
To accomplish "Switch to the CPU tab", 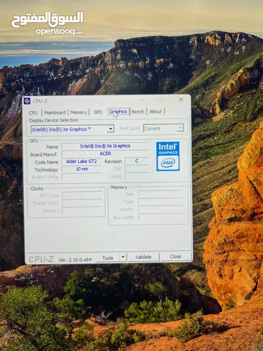I will tap(33, 113).
